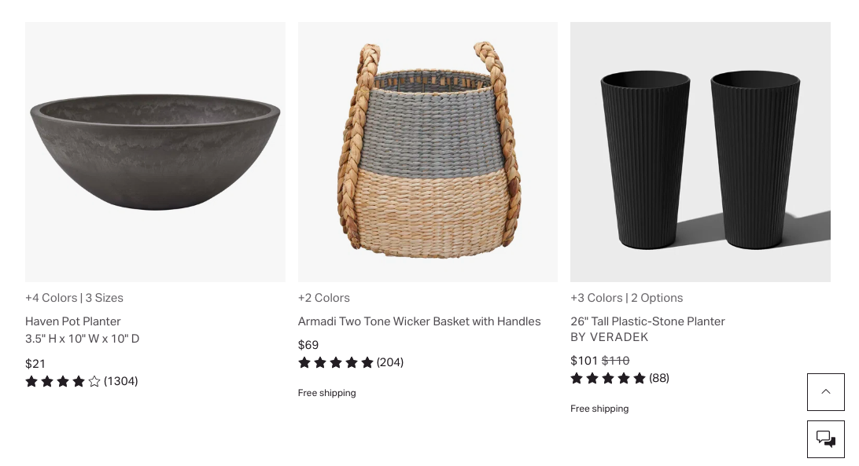Open the Haven Pot Planter title link
Viewport: 859px width, 466px height.
(x=73, y=321)
